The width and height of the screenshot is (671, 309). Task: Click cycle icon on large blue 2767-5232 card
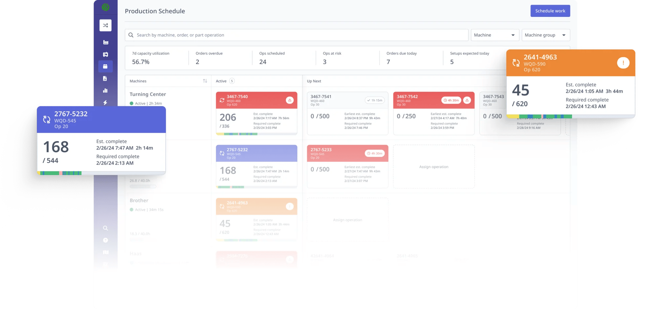pos(47,119)
